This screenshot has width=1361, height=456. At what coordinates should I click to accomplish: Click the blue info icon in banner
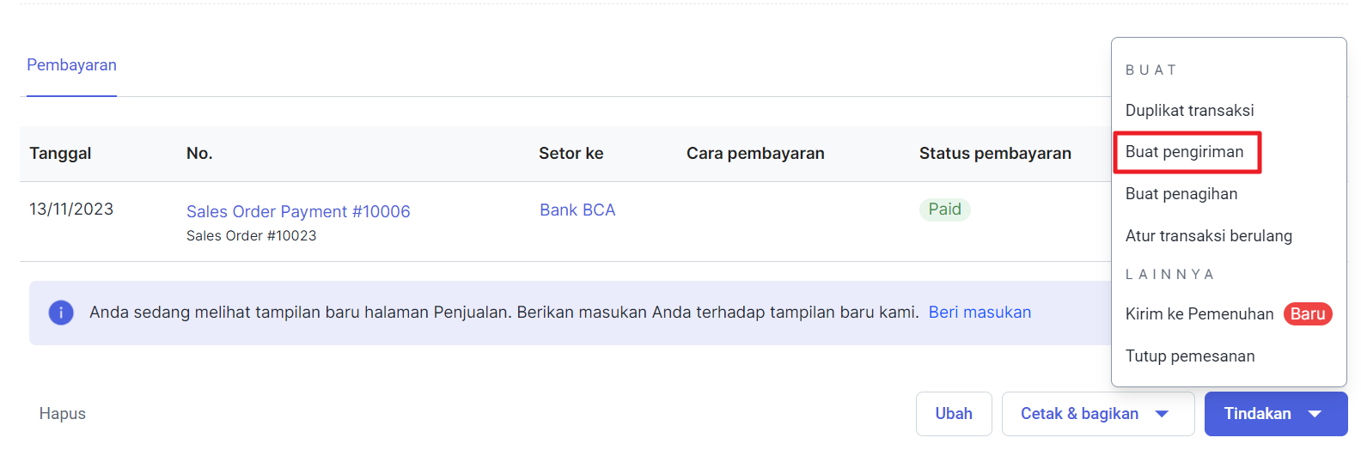click(x=61, y=313)
